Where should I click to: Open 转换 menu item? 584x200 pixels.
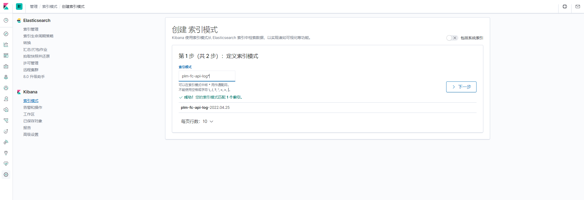pos(27,43)
